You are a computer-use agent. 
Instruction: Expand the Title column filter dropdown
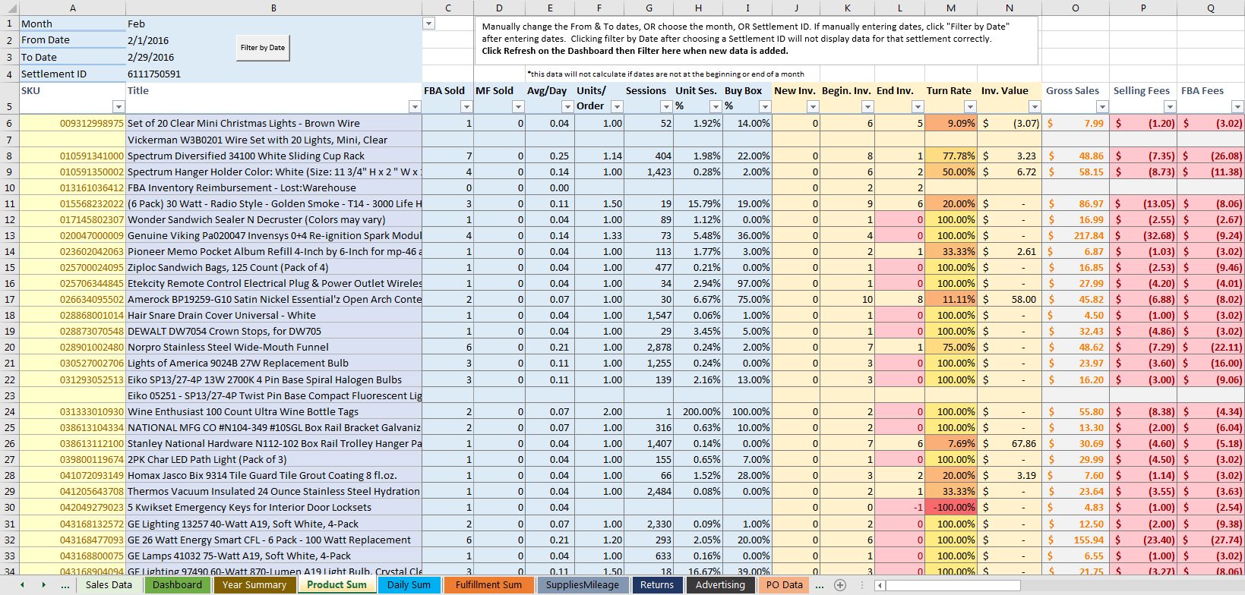(x=415, y=107)
